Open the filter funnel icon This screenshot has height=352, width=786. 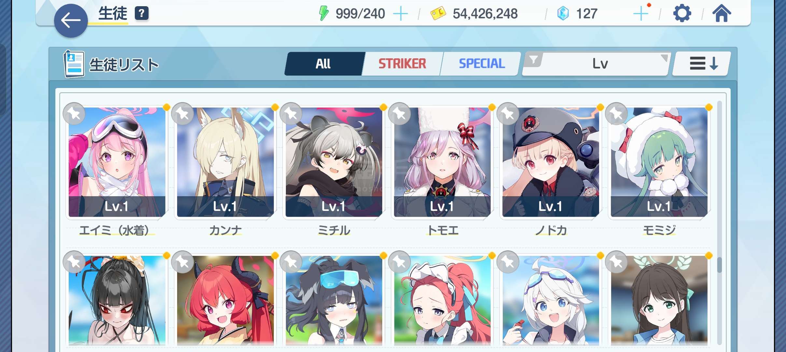[534, 60]
